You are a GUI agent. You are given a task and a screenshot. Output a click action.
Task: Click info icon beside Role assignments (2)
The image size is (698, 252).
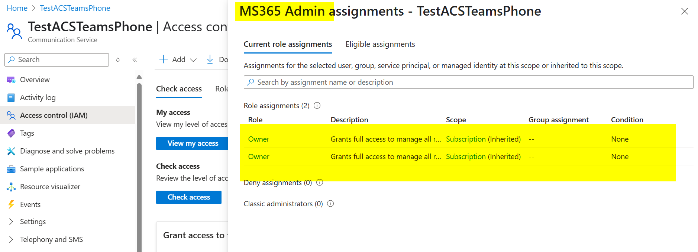(x=317, y=106)
